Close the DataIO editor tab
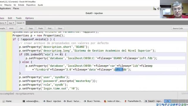 point(23,23)
